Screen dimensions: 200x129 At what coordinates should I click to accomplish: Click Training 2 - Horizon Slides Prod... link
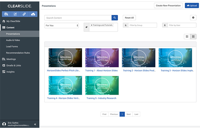pos(139,71)
